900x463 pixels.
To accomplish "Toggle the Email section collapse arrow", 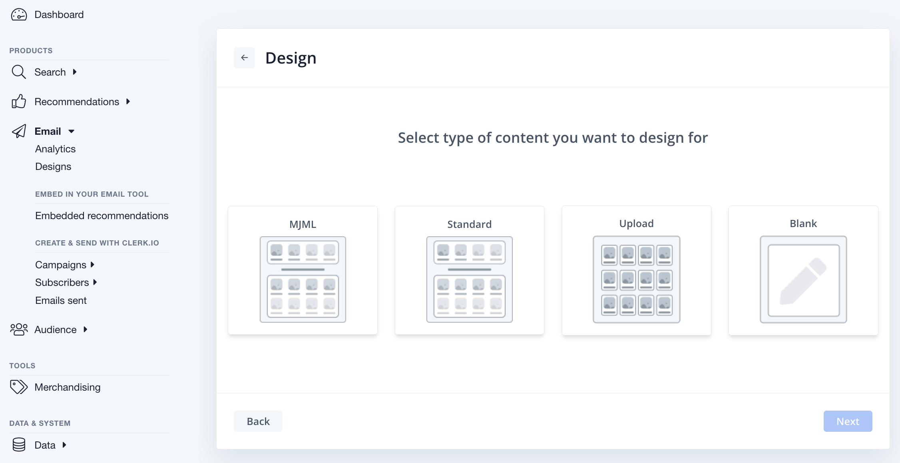I will [70, 131].
